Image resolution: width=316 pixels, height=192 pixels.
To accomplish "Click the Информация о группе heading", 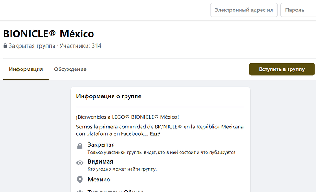I will tap(109, 96).
